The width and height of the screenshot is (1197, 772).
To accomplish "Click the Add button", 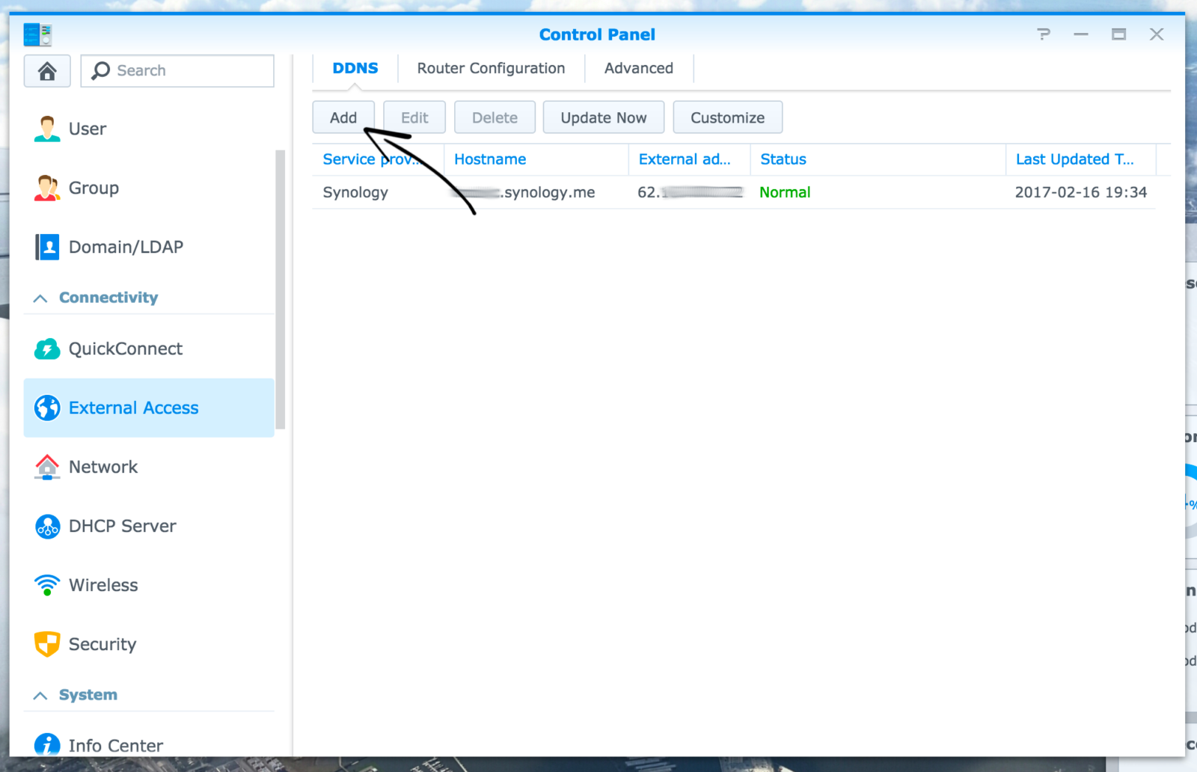I will coord(343,117).
